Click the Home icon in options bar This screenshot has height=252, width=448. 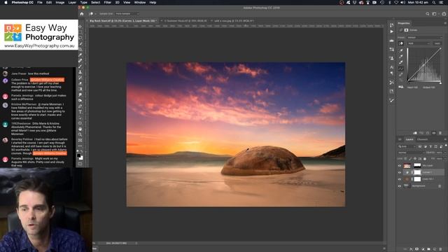[x=82, y=14]
